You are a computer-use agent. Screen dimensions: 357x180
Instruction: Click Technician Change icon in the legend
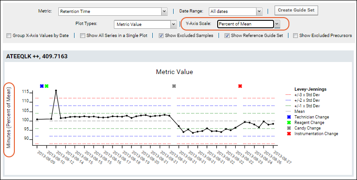[289, 117]
